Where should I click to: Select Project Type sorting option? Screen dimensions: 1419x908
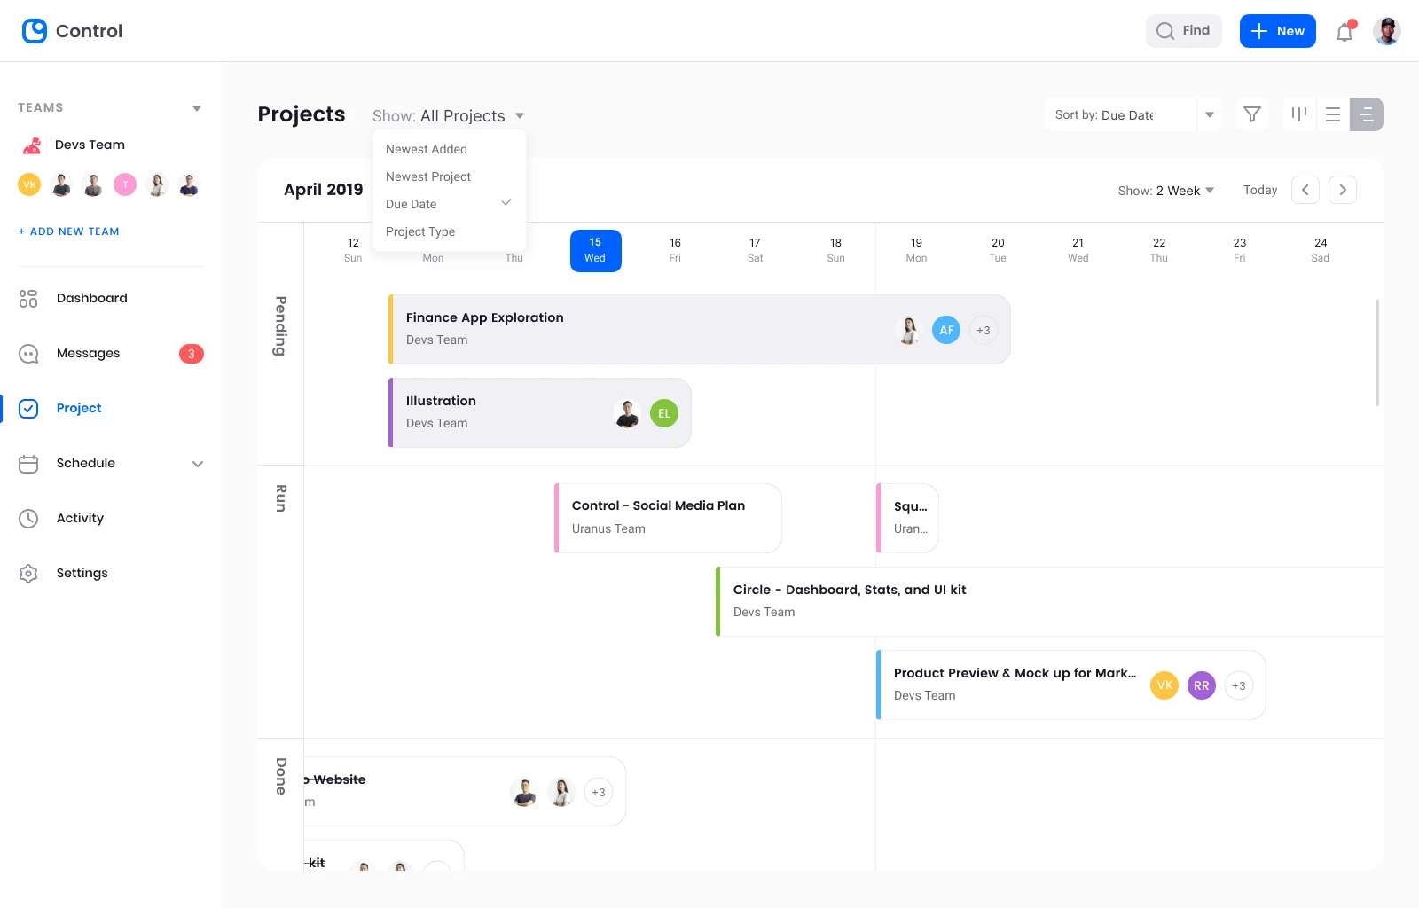click(x=420, y=231)
